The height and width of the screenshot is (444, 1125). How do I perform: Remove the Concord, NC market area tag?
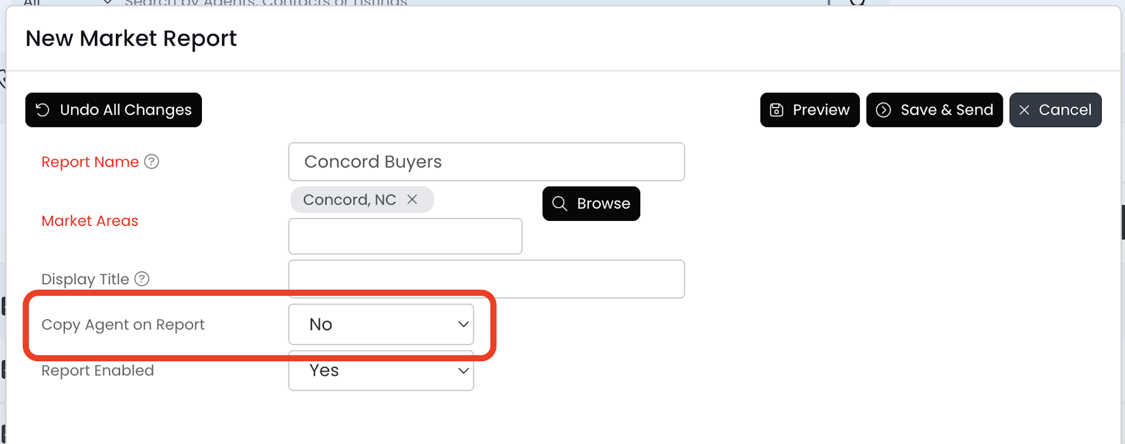click(x=412, y=199)
